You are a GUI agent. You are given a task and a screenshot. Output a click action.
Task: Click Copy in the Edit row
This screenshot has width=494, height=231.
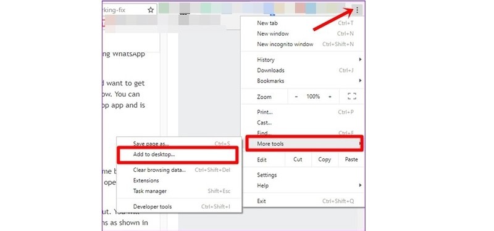325,160
